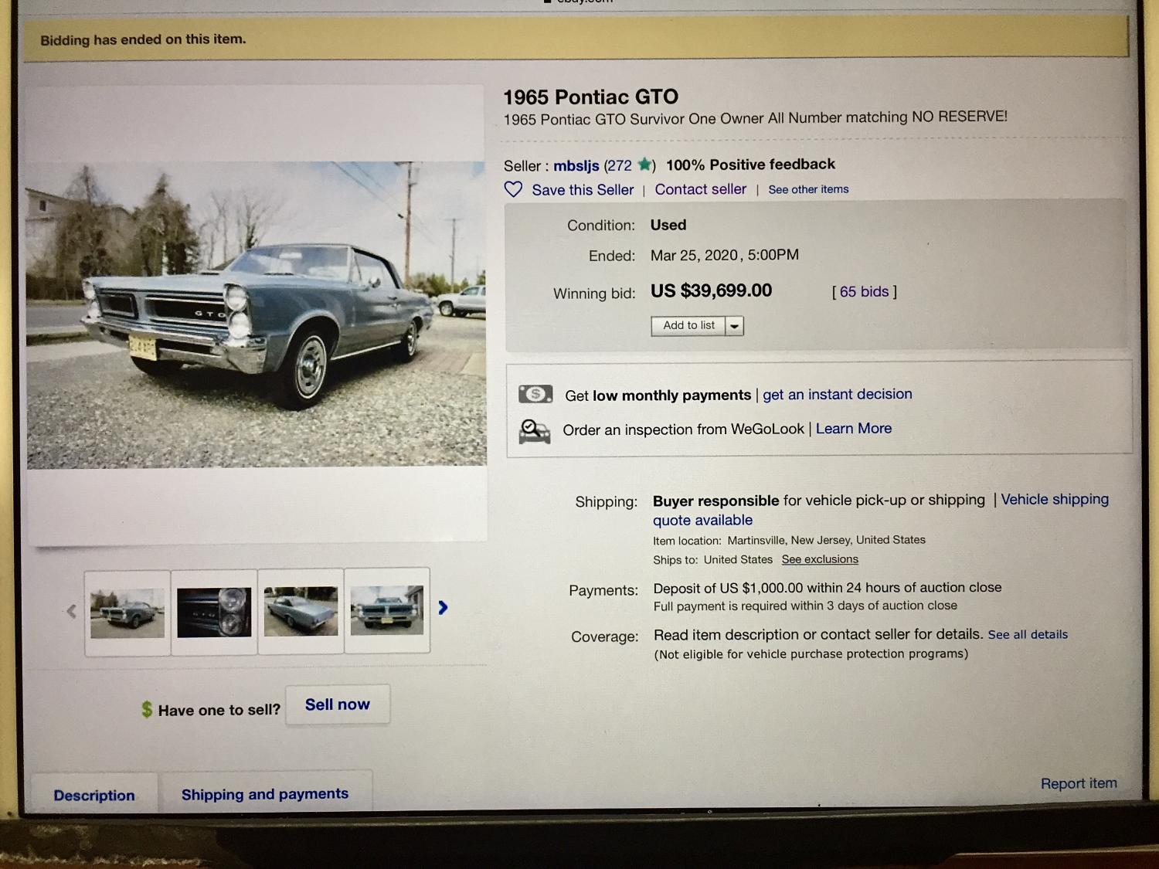The image size is (1159, 869).
Task: Switch to the Description tab
Action: pos(94,795)
